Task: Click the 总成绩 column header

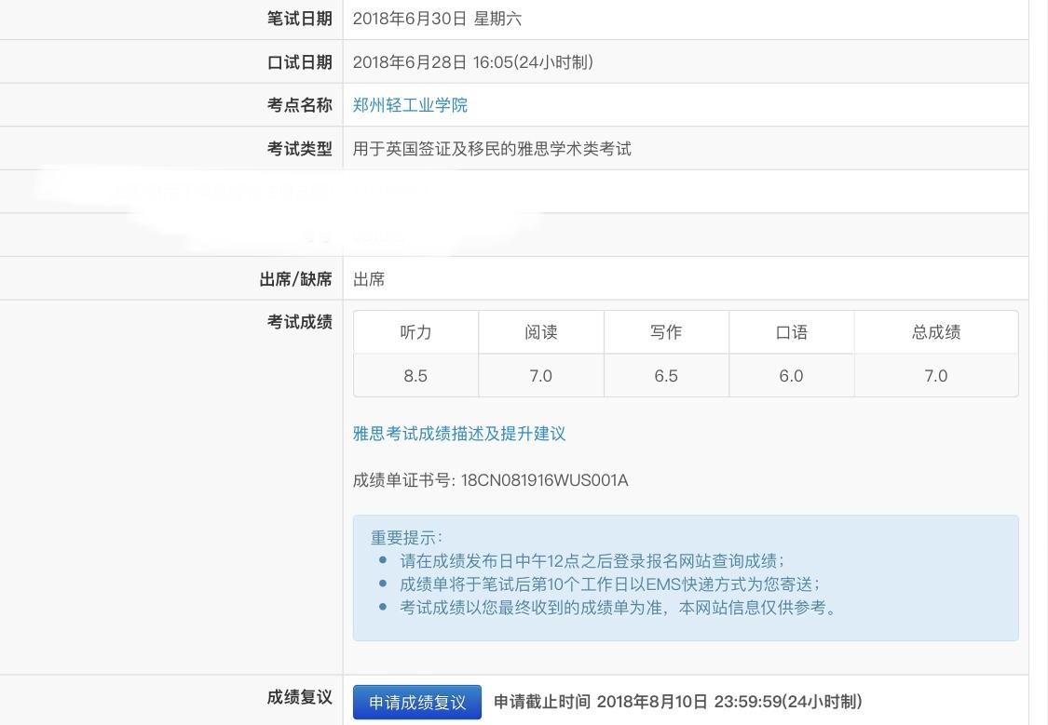Action: click(x=935, y=332)
